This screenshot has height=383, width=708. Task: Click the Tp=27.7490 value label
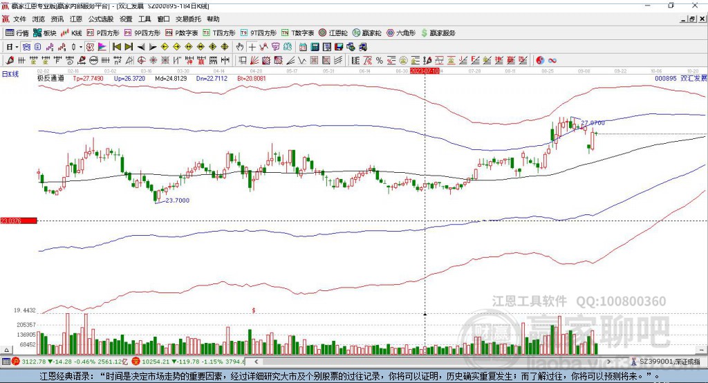(x=88, y=78)
